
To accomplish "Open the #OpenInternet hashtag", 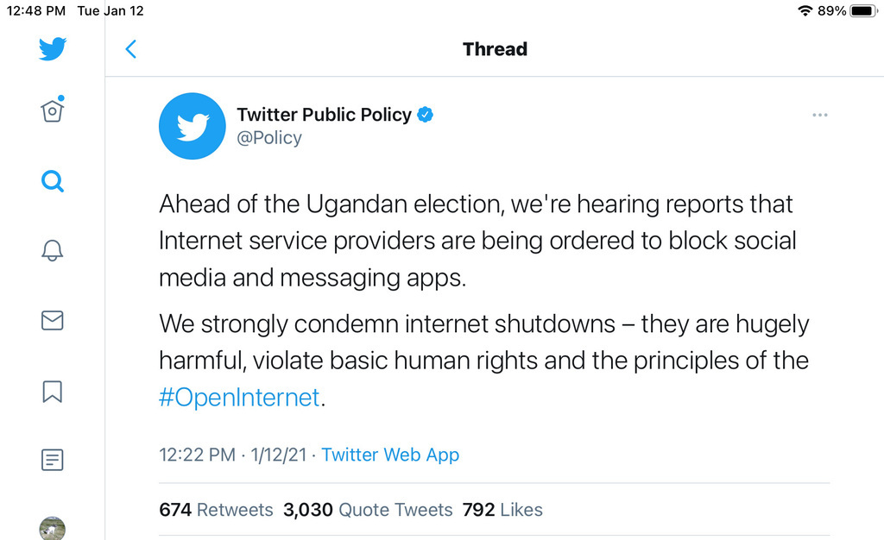I will [239, 399].
